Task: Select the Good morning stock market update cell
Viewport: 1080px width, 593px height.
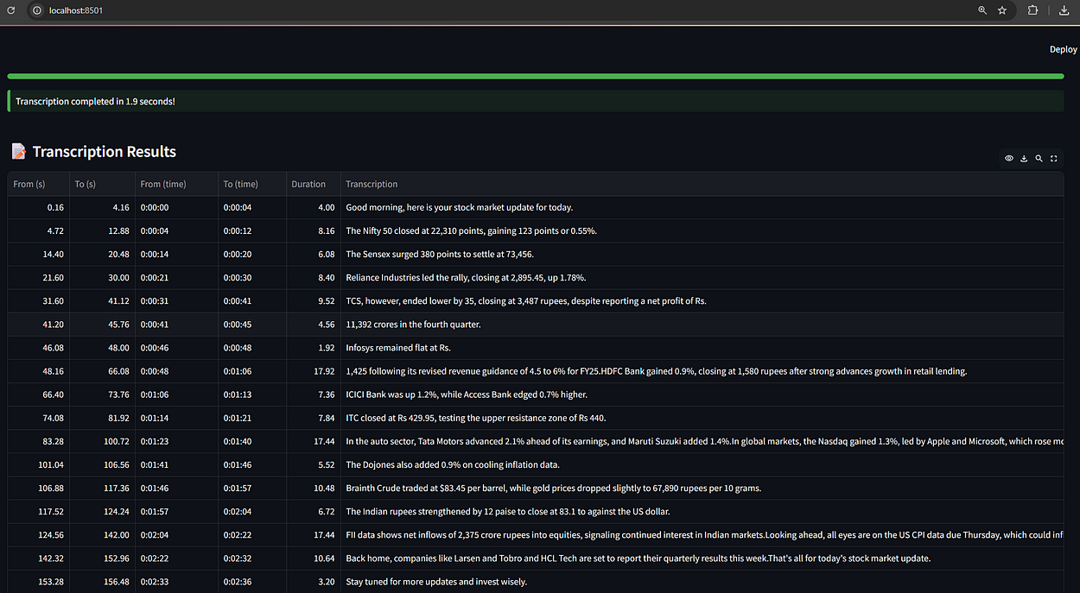Action: (x=702, y=207)
